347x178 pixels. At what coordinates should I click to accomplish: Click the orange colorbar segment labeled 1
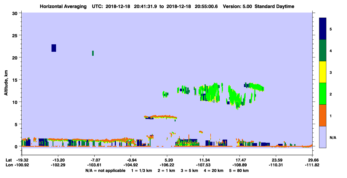pos(323,115)
